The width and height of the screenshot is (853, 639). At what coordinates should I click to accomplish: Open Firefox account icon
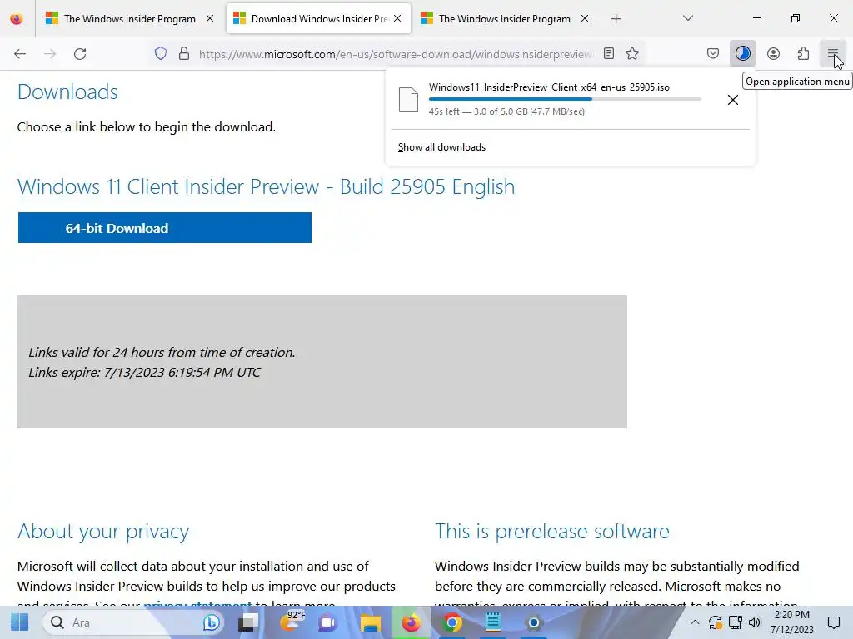point(773,53)
